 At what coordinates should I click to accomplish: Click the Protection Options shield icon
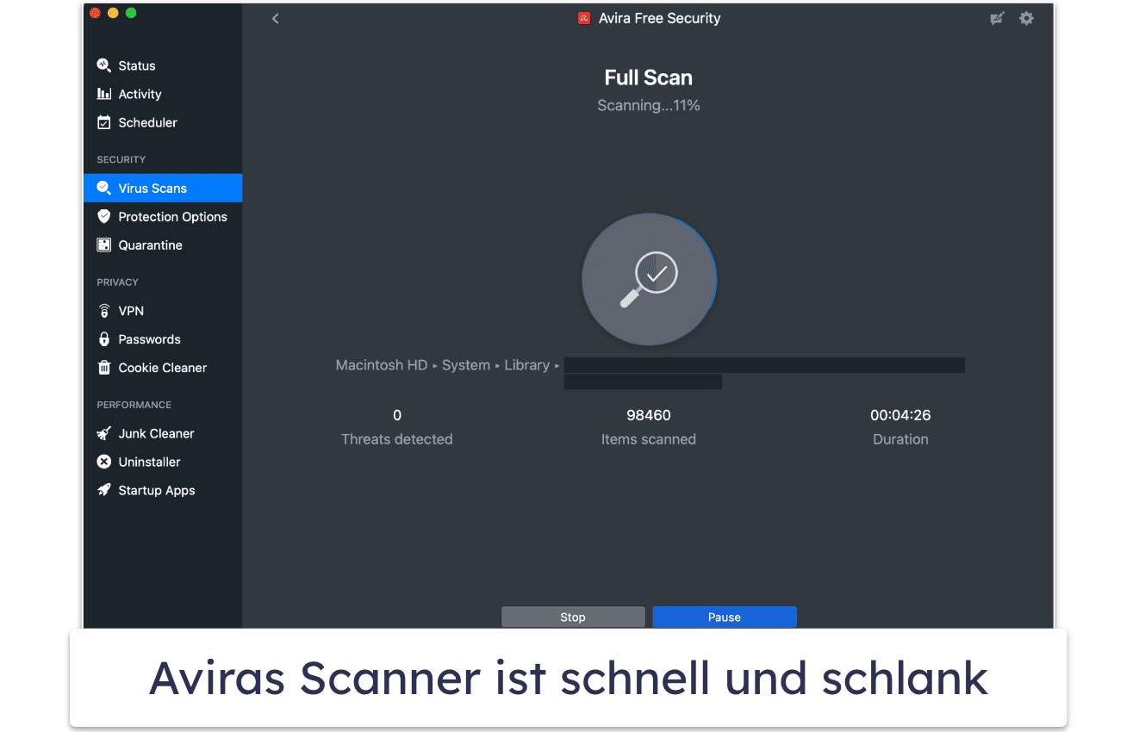pos(103,216)
